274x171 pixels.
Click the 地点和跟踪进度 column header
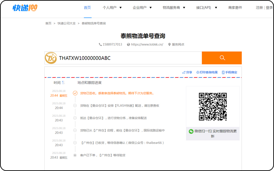89,83
